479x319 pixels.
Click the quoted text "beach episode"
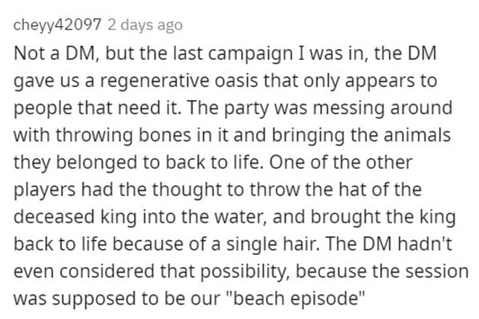point(297,298)
